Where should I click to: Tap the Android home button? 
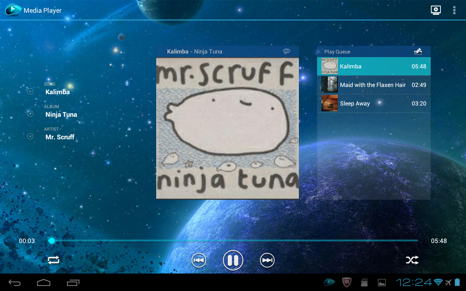point(44,282)
